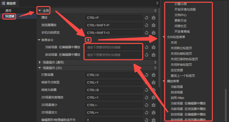Viewport: 229px width, 122px height.
Task: Collapse the 全局 section
Action: click(x=40, y=11)
